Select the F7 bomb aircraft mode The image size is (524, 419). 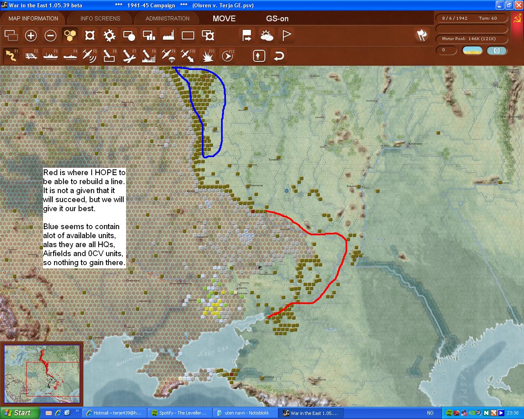[x=129, y=56]
